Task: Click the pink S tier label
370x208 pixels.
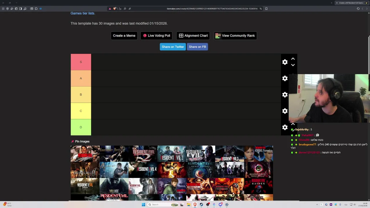Action: click(81, 62)
